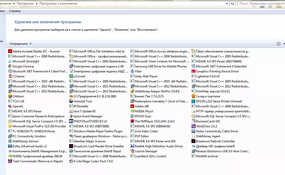Select Epson Event Manager entry
The width and height of the screenshot is (285, 175).
point(86,116)
